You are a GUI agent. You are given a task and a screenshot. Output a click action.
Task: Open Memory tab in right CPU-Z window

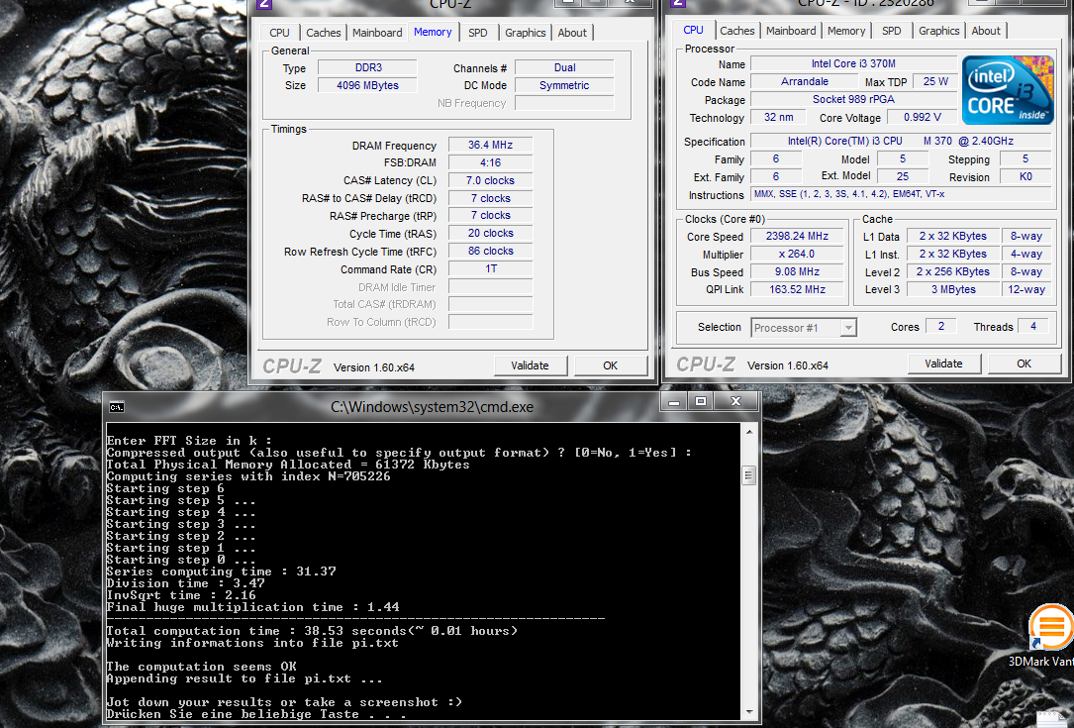click(x=846, y=31)
